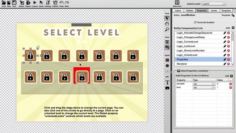Image resolution: width=236 pixels, height=133 pixels.
Task: Click the value field of activated
Action: tap(222, 84)
